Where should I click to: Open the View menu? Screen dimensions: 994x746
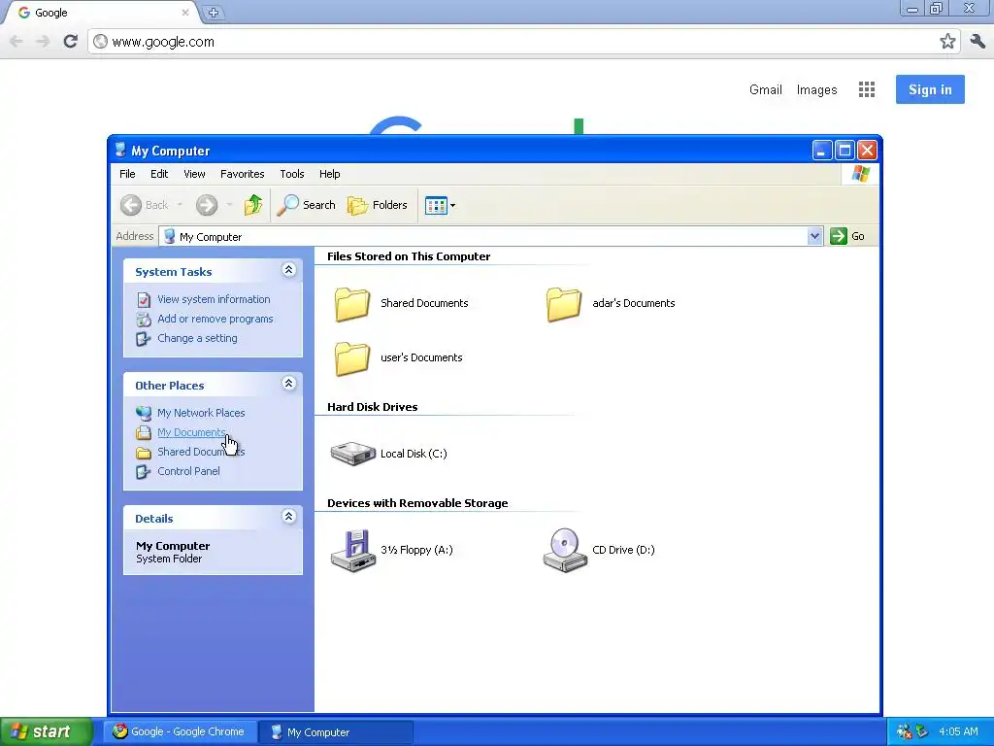pos(194,174)
